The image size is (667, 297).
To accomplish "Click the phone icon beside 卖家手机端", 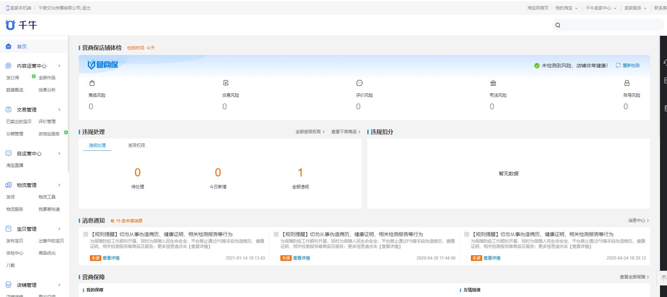I will (x=8, y=8).
